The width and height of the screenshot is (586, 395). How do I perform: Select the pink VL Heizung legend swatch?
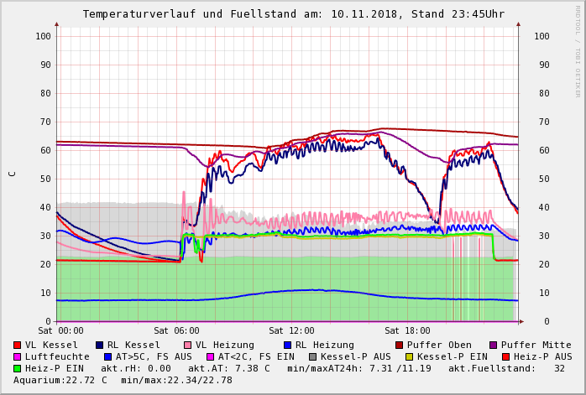(x=188, y=345)
